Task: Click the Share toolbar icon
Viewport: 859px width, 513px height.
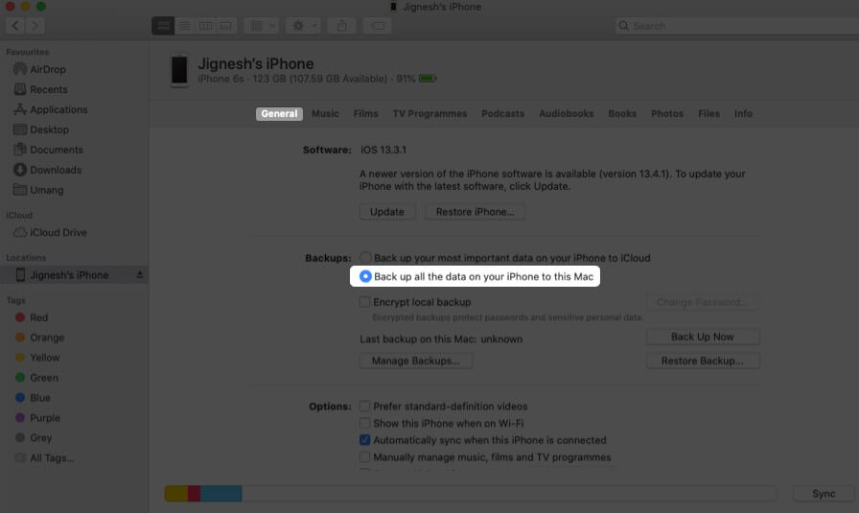Action: pos(342,26)
